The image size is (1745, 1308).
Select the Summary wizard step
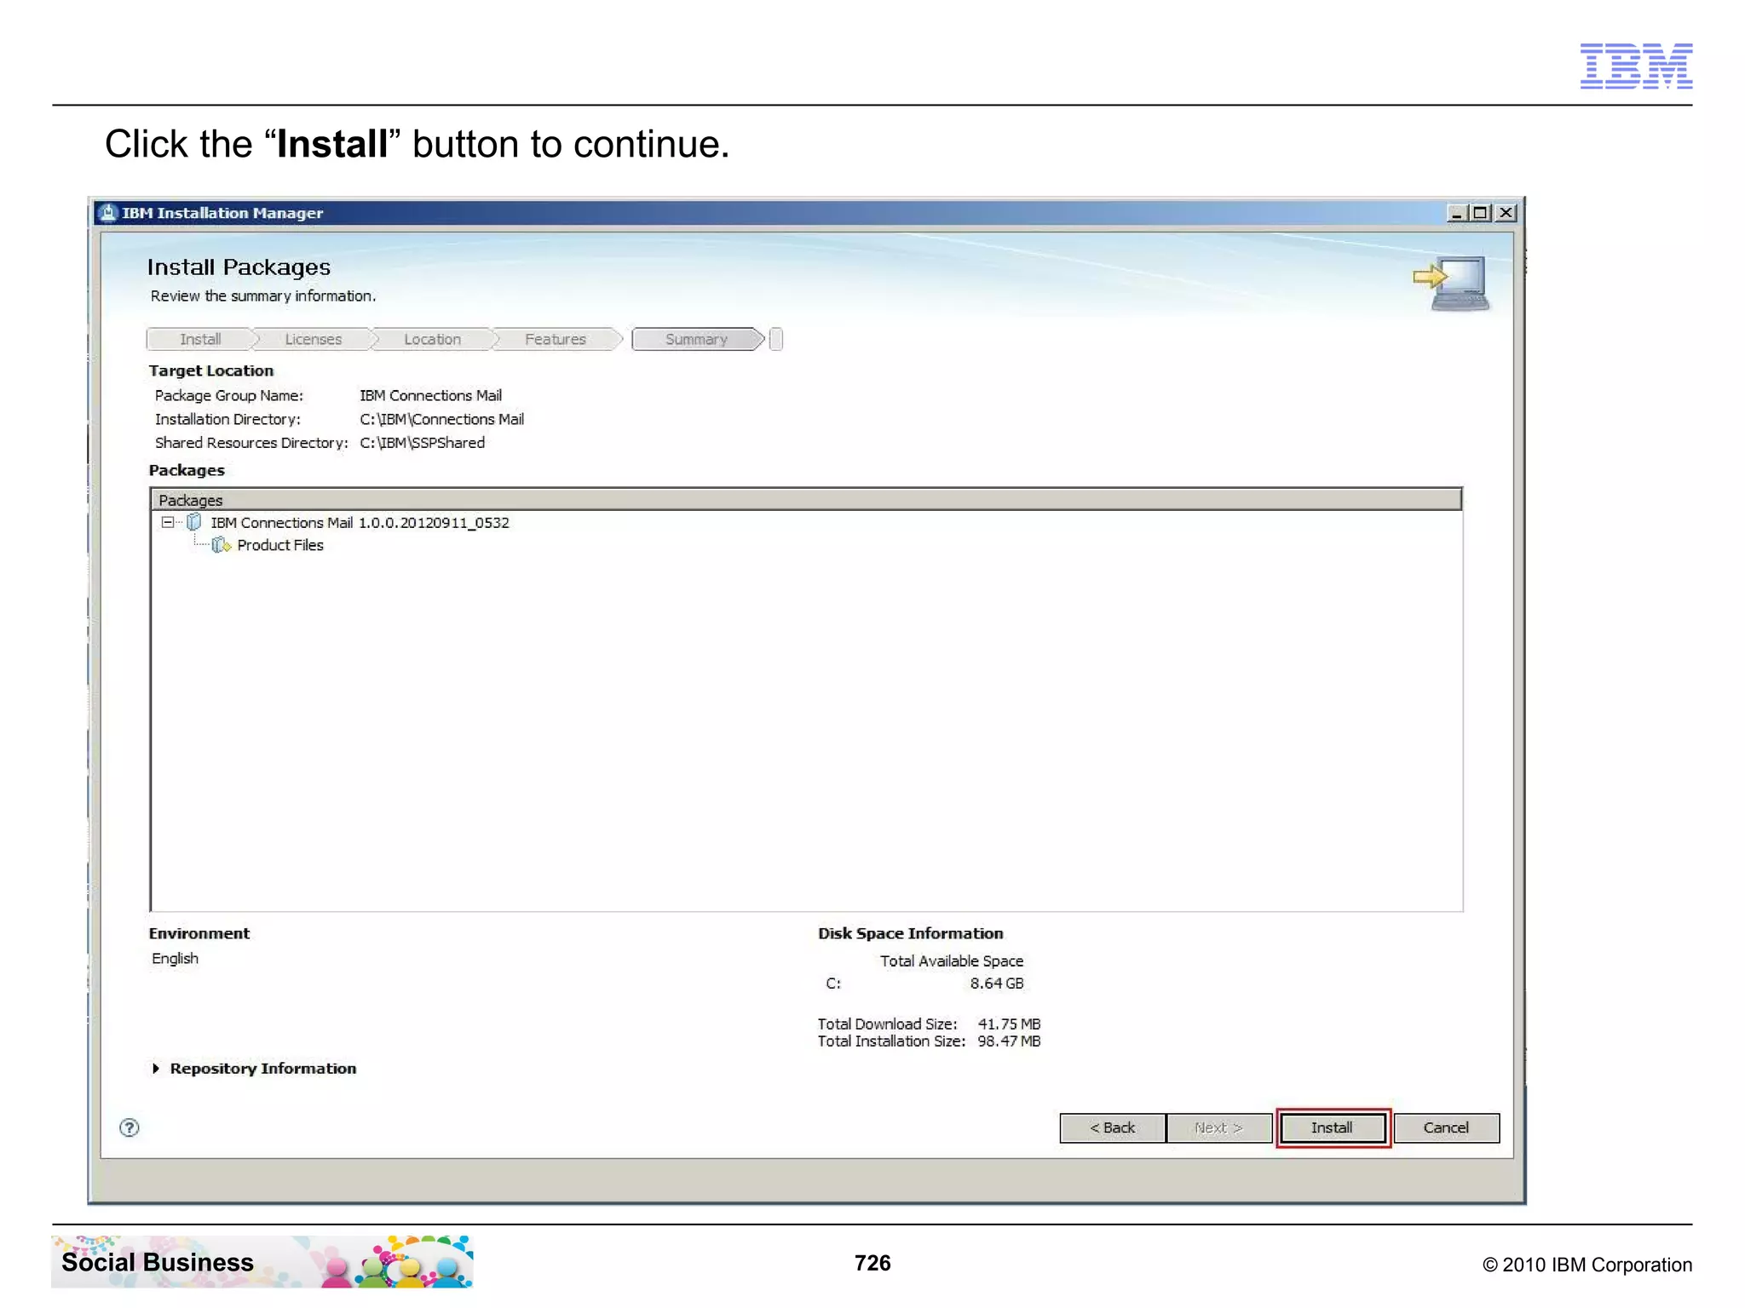pyautogui.click(x=697, y=339)
